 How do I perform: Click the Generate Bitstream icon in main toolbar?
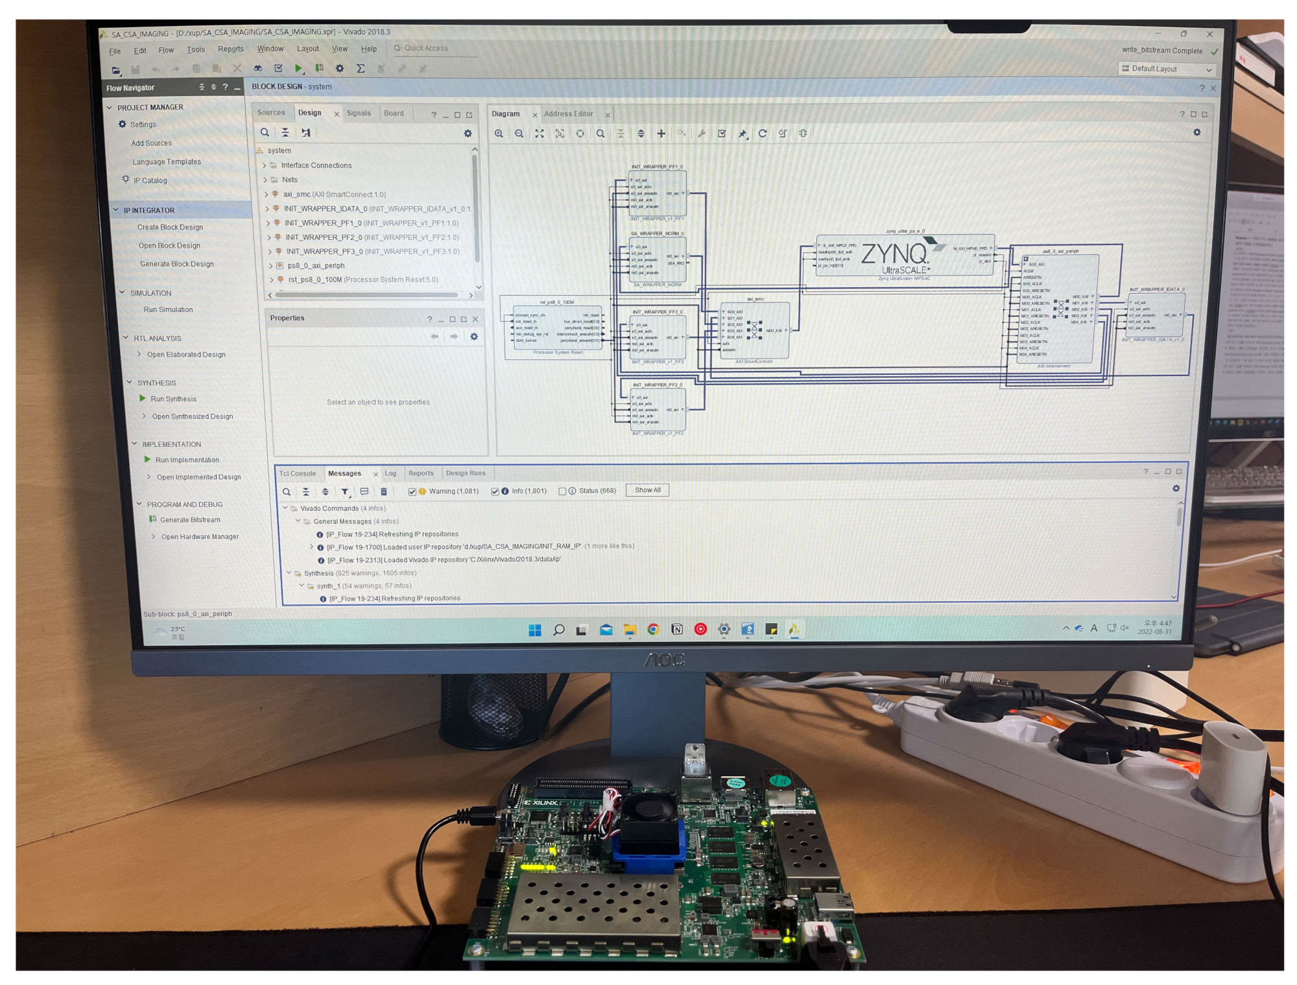pyautogui.click(x=319, y=68)
